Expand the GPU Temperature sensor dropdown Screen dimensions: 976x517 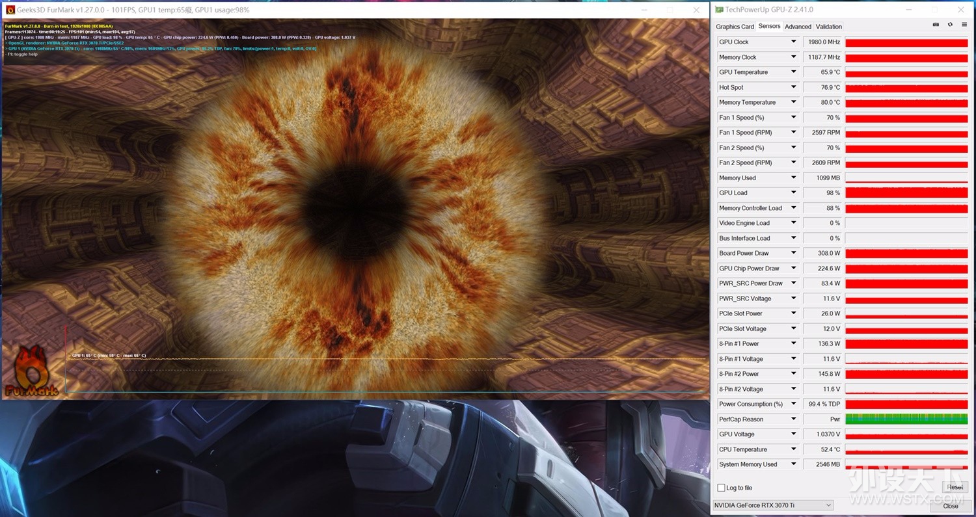click(x=793, y=72)
